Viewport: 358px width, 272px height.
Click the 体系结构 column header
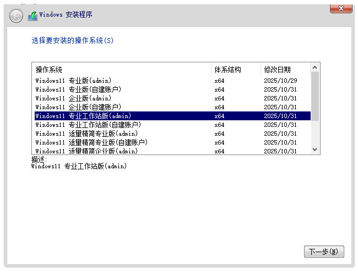tap(235, 70)
